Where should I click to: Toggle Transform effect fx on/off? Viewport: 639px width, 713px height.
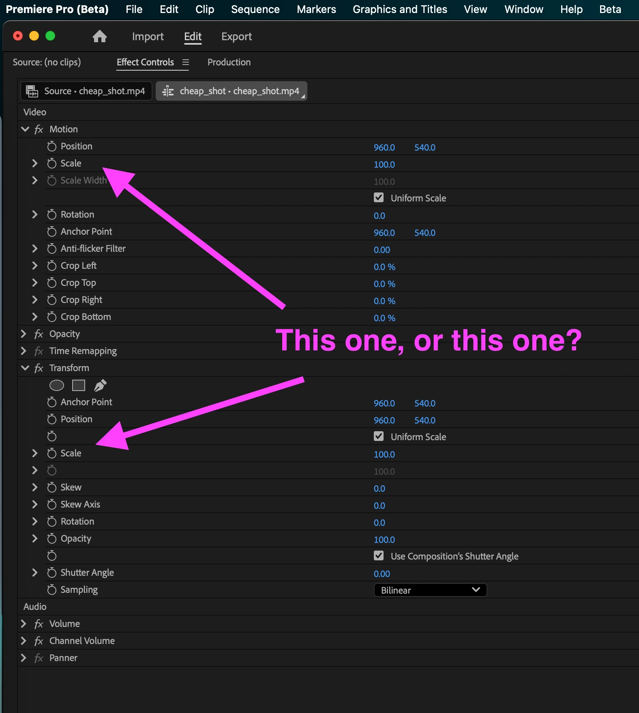39,368
